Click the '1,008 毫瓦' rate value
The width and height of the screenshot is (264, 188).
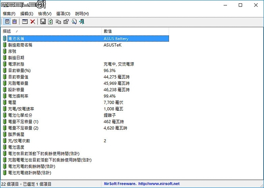pos(113,109)
